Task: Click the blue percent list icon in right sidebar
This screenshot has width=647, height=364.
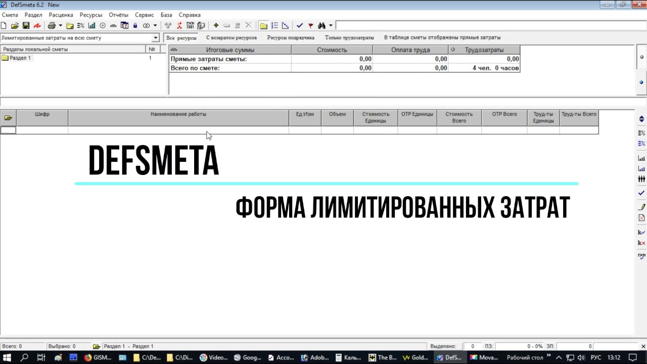Action: [641, 144]
